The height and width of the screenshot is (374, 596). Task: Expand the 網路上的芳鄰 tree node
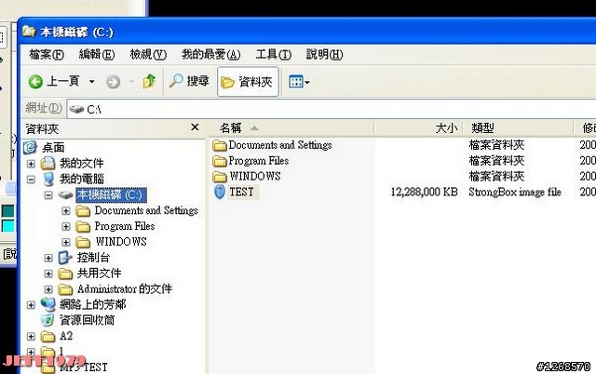coord(31,305)
